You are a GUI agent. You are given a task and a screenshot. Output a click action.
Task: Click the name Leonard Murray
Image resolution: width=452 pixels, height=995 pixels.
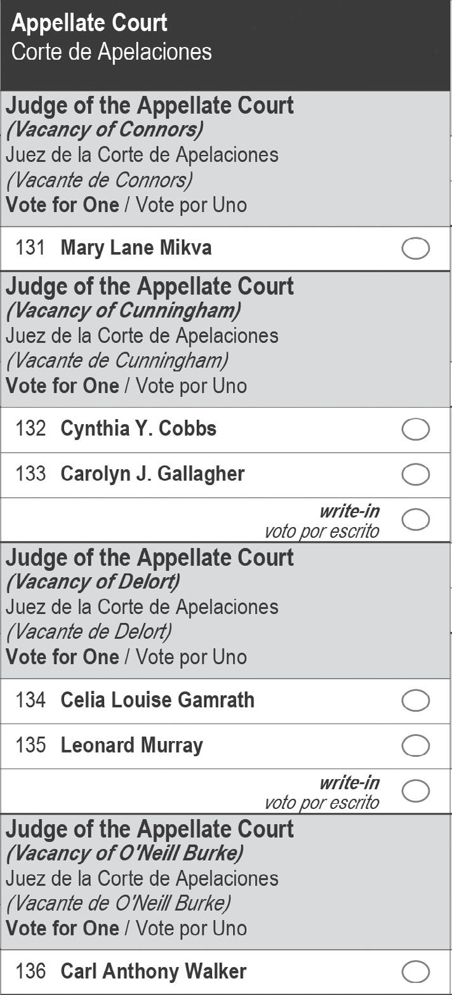[x=131, y=745]
